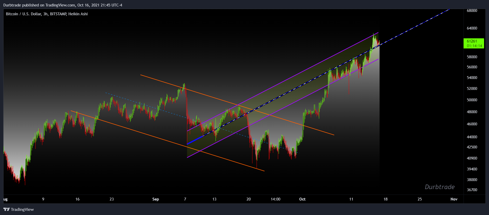Click price axis label 36700
This screenshot has width=489, height=215.
tap(472, 190)
